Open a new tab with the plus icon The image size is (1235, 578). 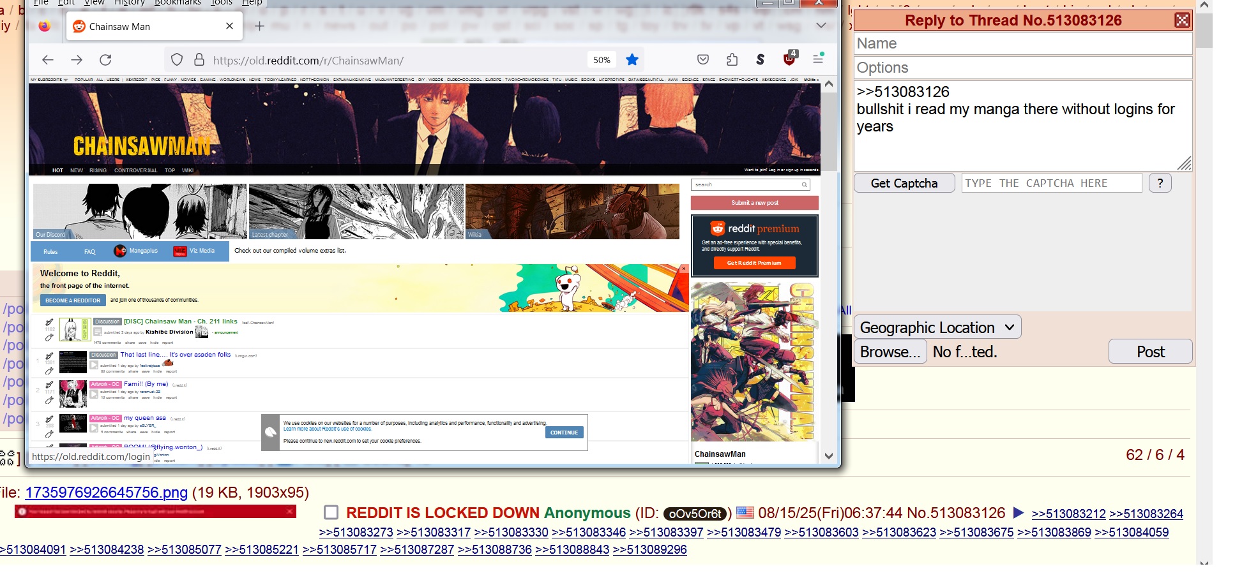(x=259, y=26)
